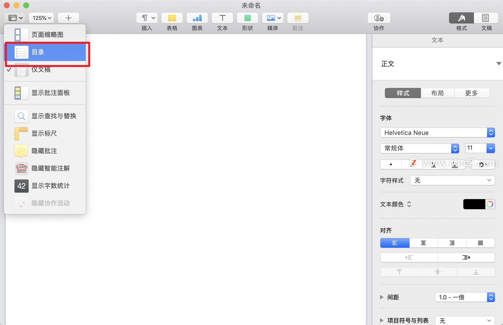Choose 仅文稿 view option

[x=45, y=69]
